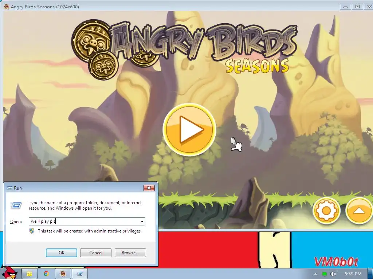Expand the yellow up-arrow menu button

click(360, 210)
